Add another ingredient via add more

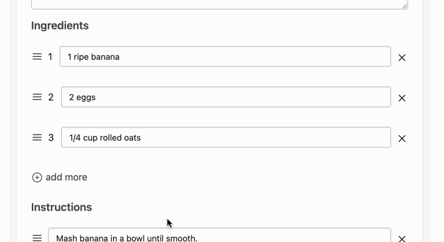pos(59,177)
